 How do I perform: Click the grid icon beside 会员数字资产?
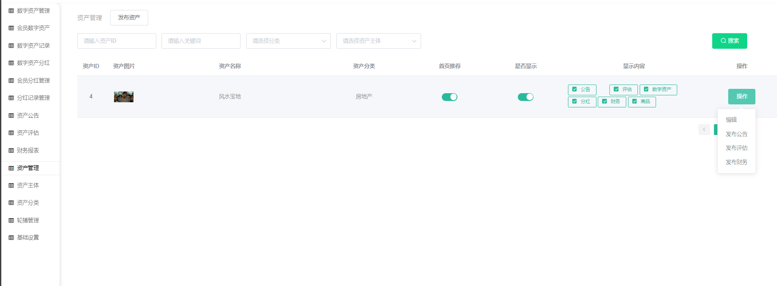click(x=11, y=28)
